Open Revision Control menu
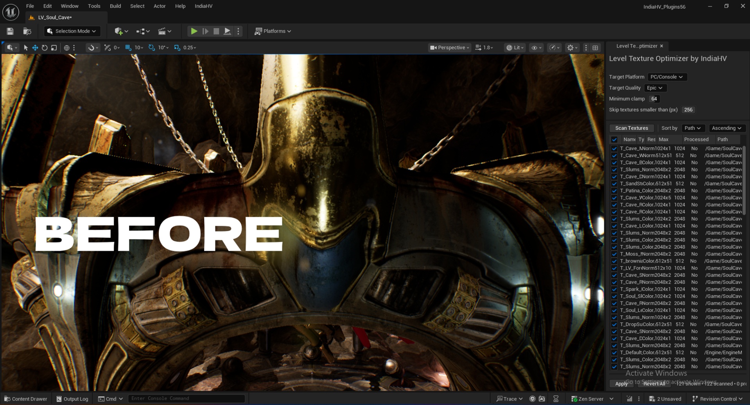The width and height of the screenshot is (750, 405). 717,399
